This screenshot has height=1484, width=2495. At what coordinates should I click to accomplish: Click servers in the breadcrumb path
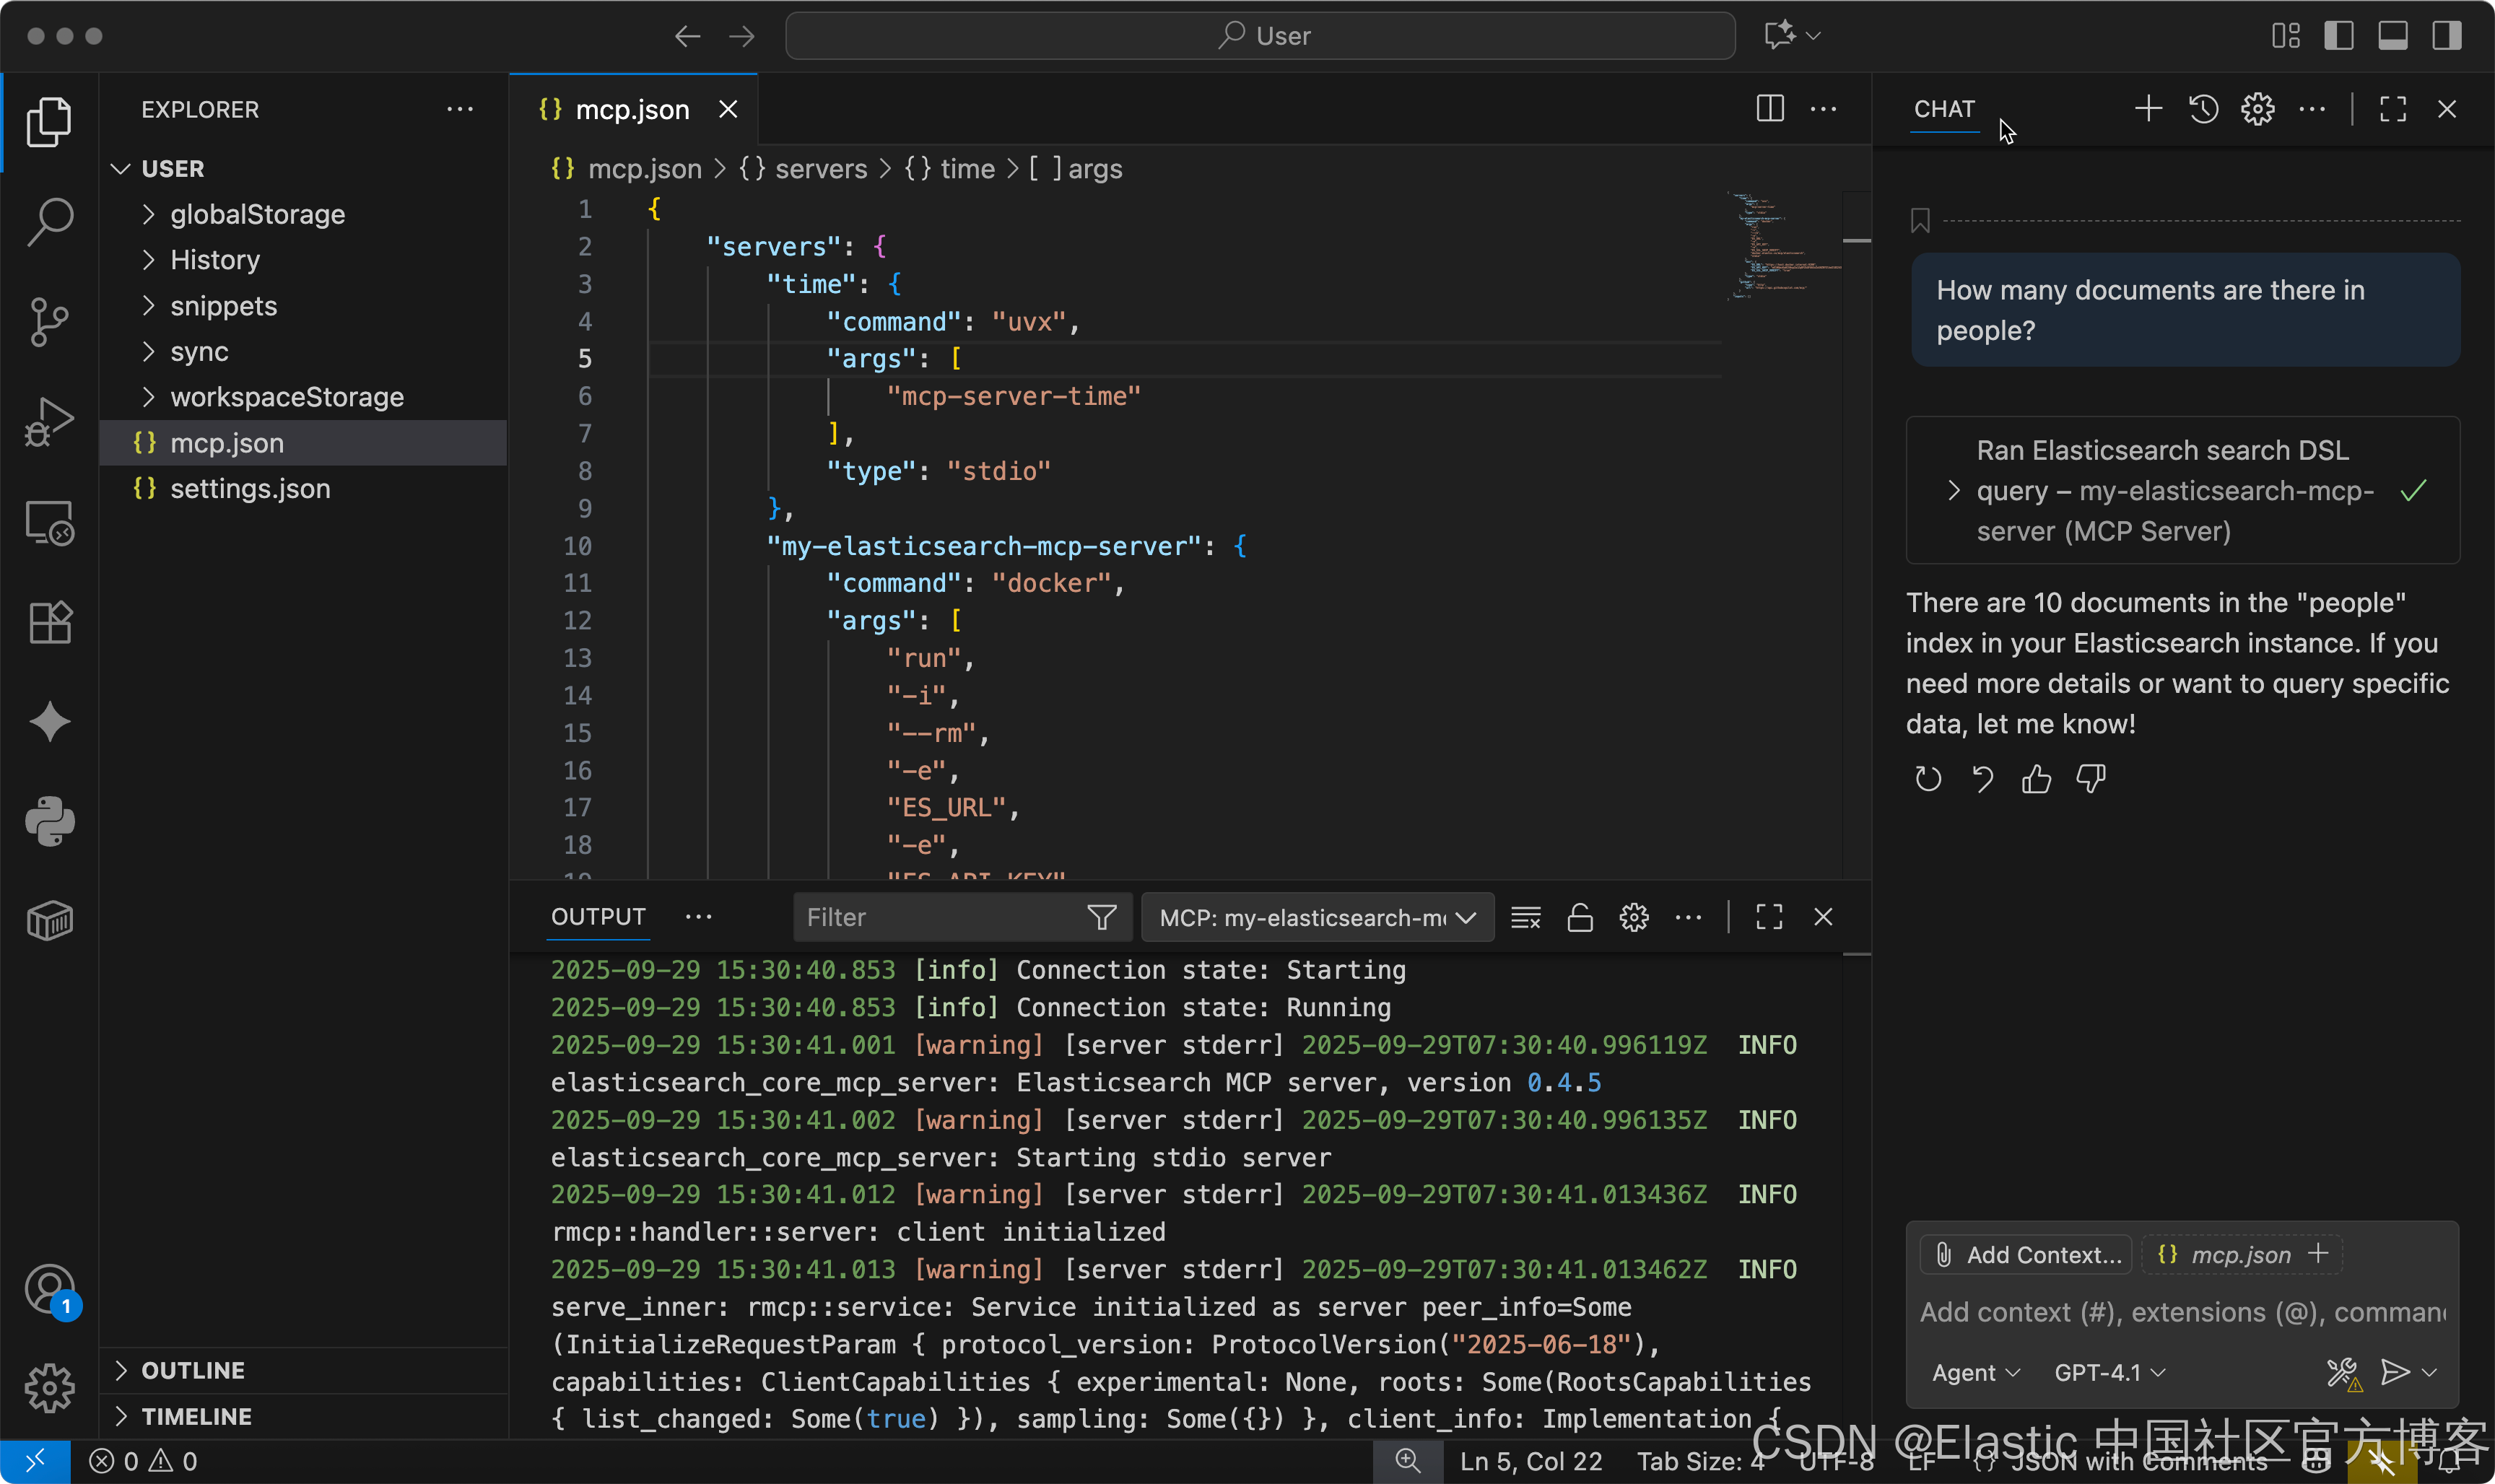tap(820, 169)
